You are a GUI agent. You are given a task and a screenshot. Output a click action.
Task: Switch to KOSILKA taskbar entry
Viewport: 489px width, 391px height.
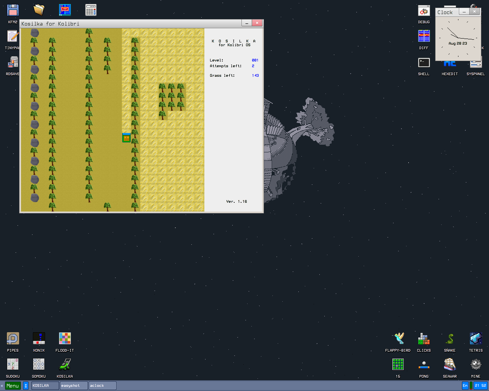pyautogui.click(x=45, y=386)
